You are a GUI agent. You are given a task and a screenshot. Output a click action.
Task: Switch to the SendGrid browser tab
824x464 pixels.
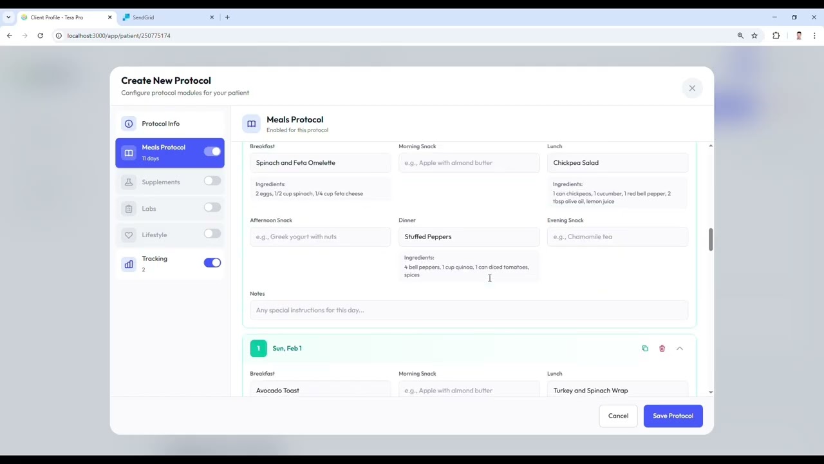[167, 17]
